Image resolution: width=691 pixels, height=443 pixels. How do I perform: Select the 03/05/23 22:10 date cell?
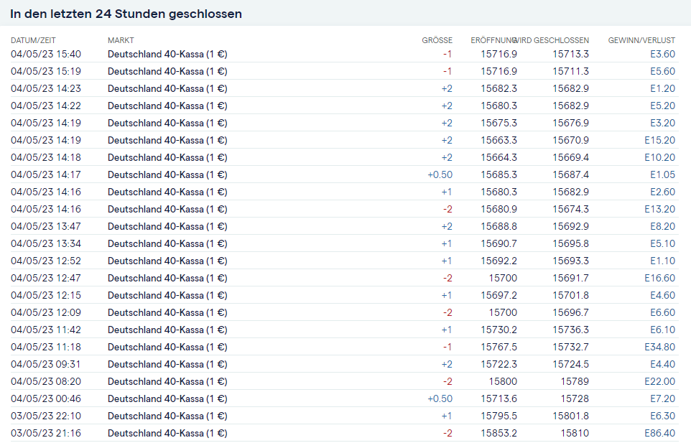46,416
